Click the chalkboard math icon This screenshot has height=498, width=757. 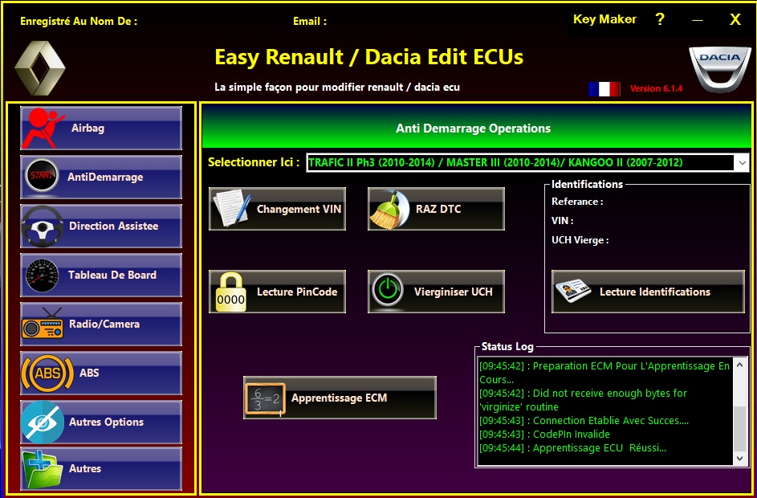pyautogui.click(x=265, y=398)
